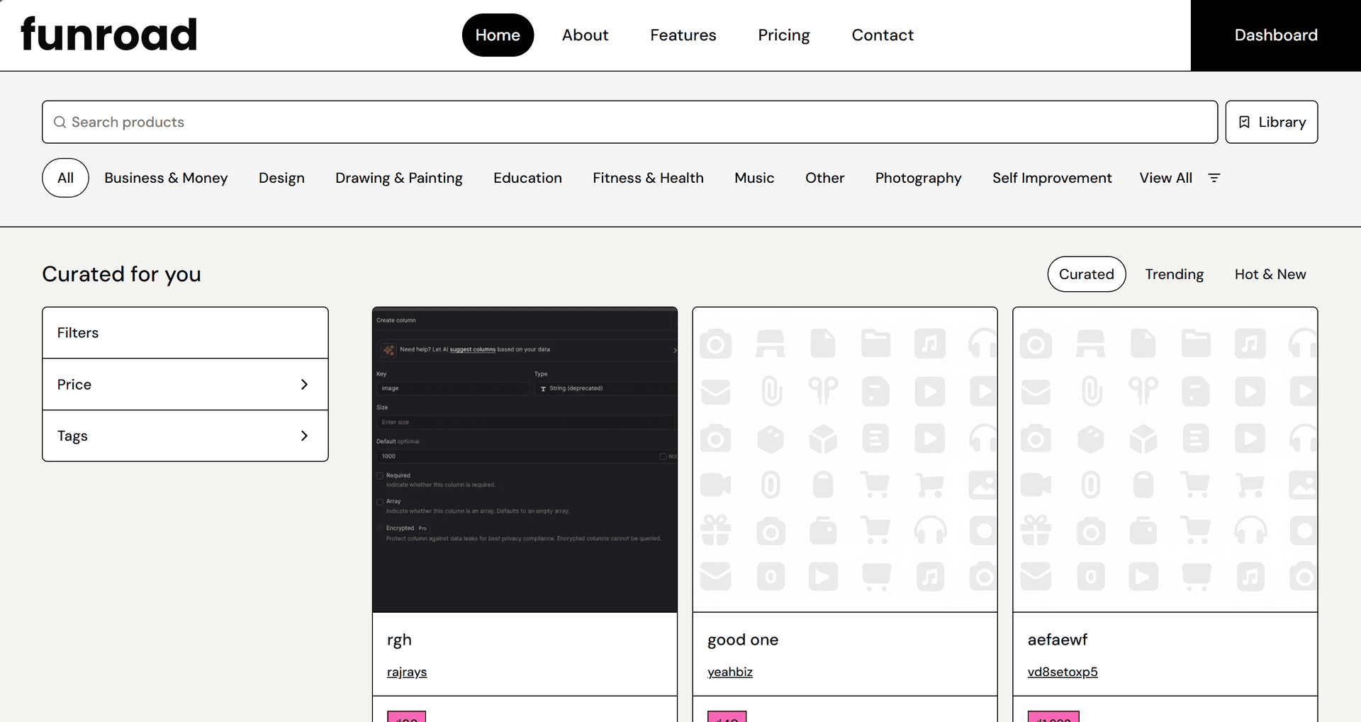Image resolution: width=1361 pixels, height=722 pixels.
Task: Click the Curated for you heading
Action: (x=121, y=274)
